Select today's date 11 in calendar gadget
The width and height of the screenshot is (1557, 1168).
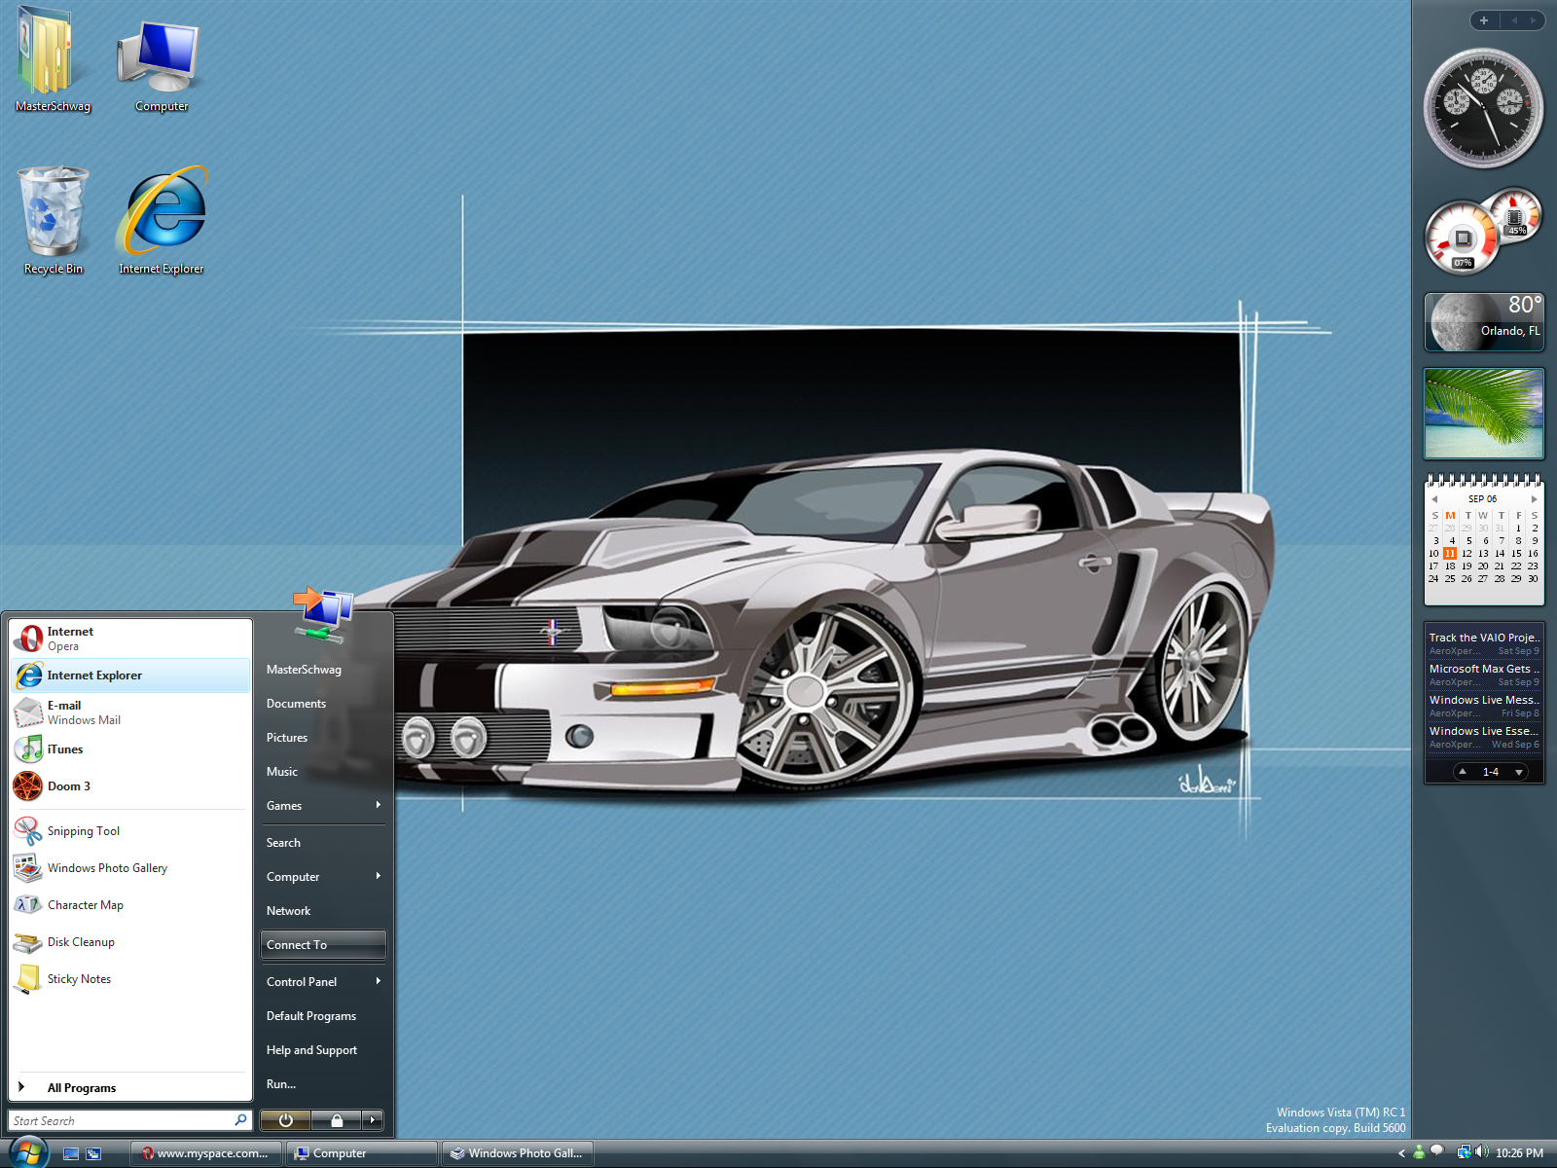coord(1450,553)
